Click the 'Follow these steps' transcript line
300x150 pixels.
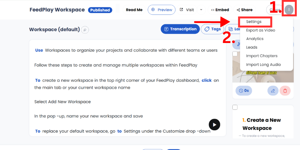116,65
